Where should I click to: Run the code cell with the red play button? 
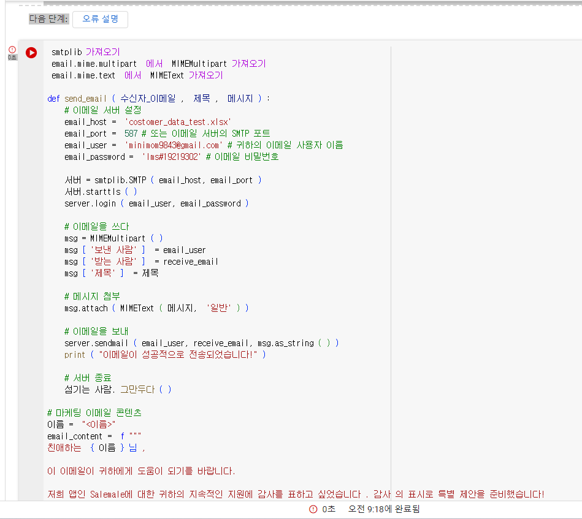coord(31,53)
